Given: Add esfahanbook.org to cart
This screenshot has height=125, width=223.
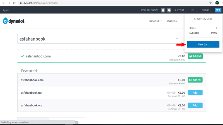Looking at the screenshot, I should [x=195, y=106].
